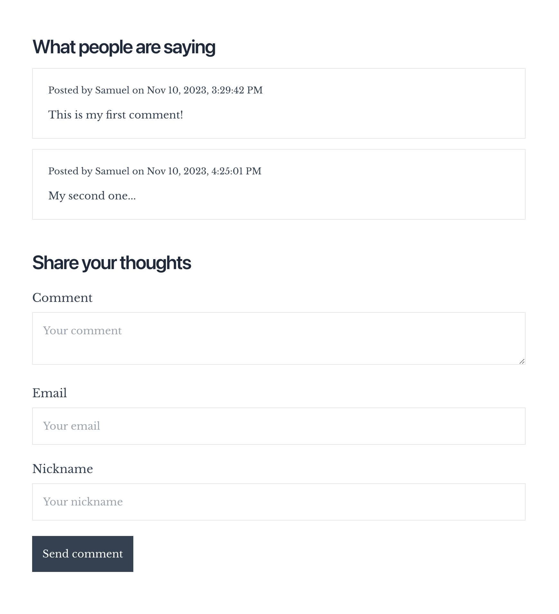Select the text 'This is my first comment!'
The height and width of the screenshot is (614, 559).
click(x=116, y=114)
